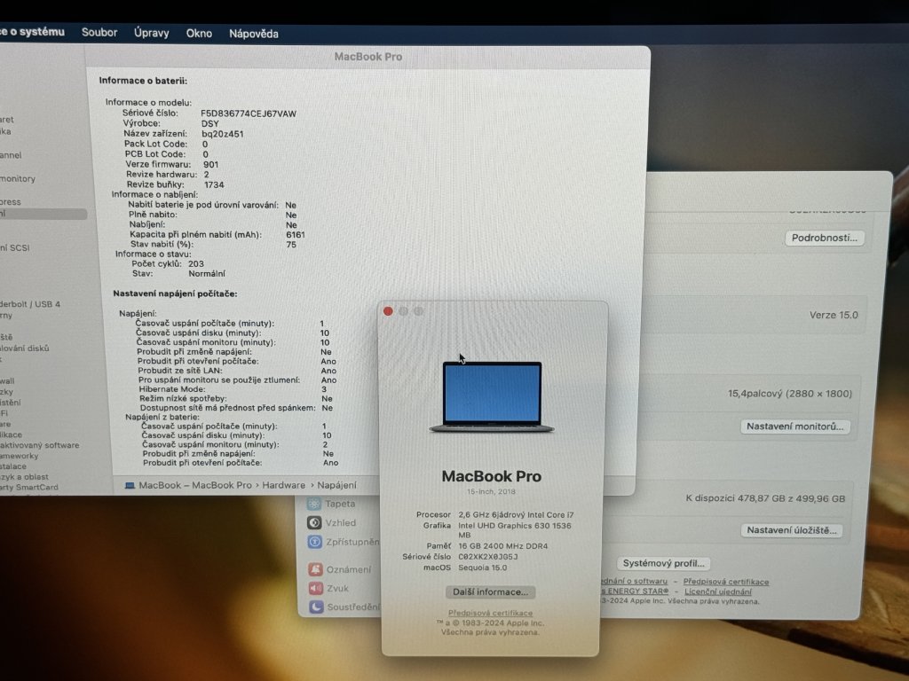Click the Sequoia 15.0 macOS value
The height and width of the screenshot is (681, 909).
pos(482,567)
